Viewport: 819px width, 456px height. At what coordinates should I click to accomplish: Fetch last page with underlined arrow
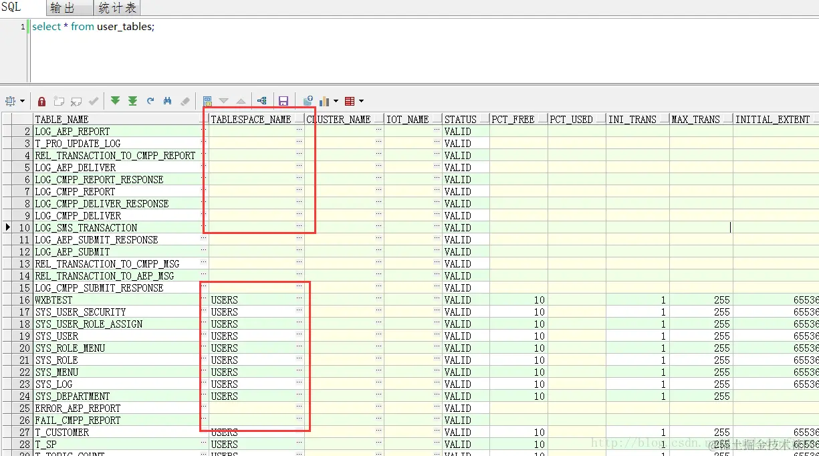(133, 101)
